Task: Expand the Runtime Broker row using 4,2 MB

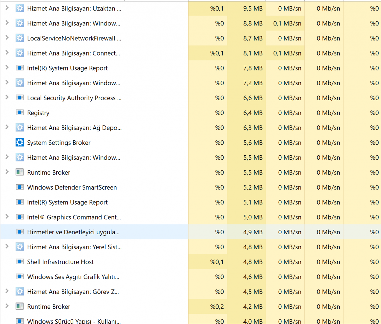Action: click(x=7, y=306)
